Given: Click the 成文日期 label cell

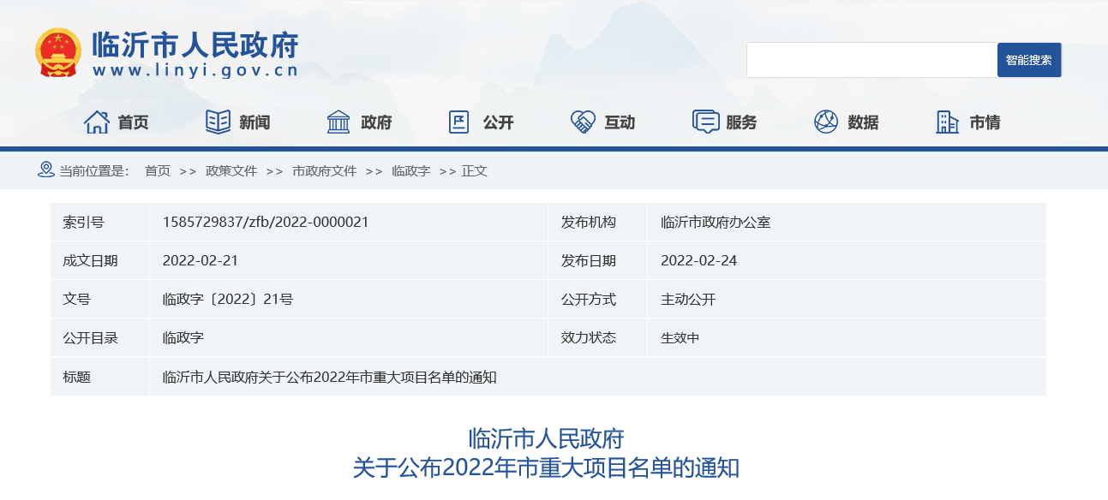Looking at the screenshot, I should pyautogui.click(x=100, y=260).
